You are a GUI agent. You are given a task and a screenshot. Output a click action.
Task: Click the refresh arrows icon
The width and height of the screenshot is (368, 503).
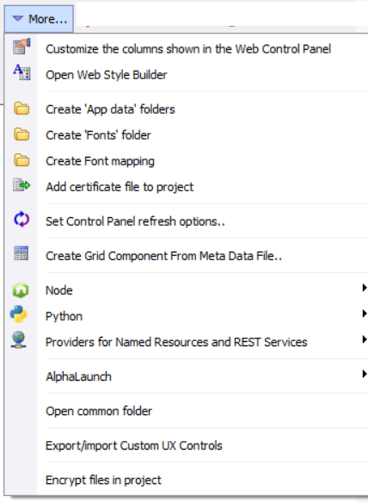coord(21,220)
